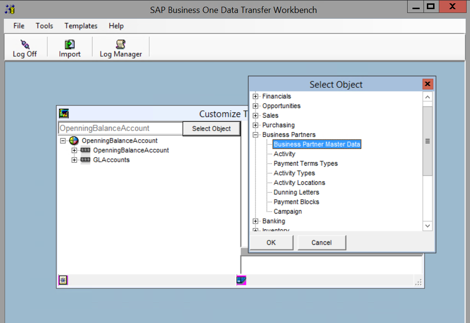Click the OpenningBalanceAccount text field
470x323 pixels.
(120, 128)
